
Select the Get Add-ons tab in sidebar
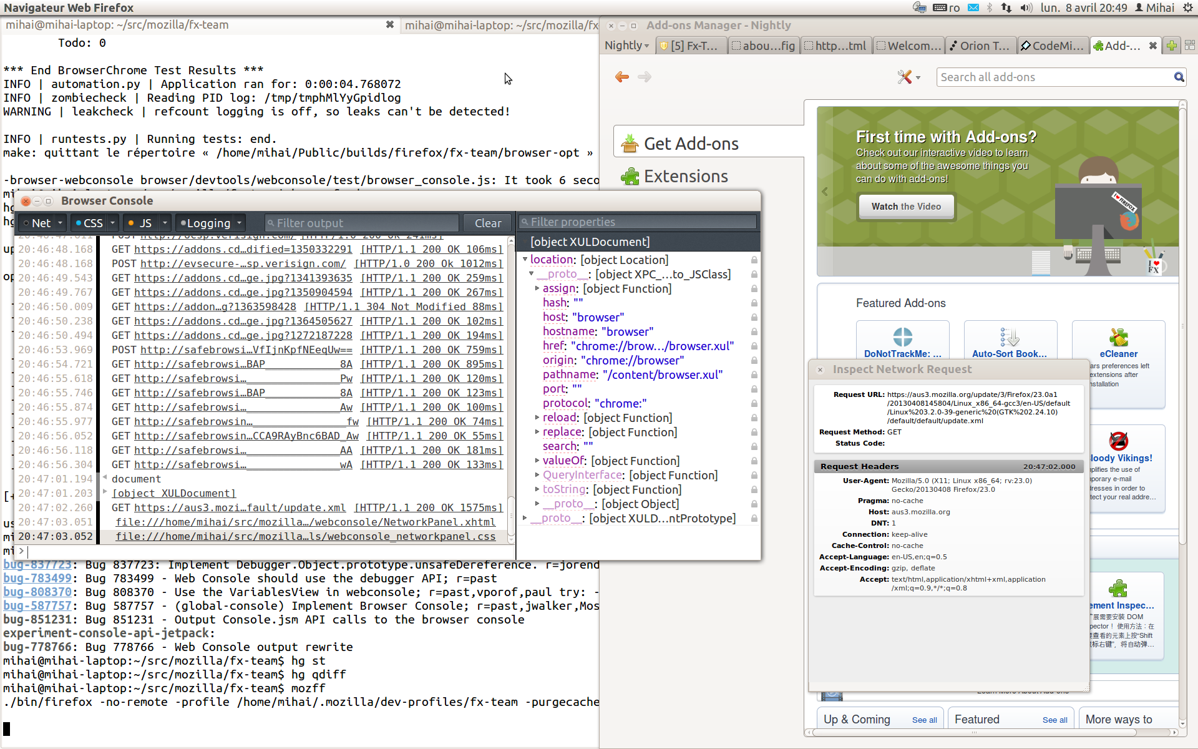pos(689,143)
